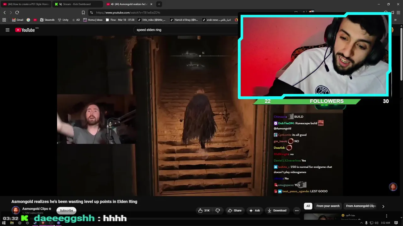Select the From your search chip
403x226 pixels.
click(x=328, y=206)
